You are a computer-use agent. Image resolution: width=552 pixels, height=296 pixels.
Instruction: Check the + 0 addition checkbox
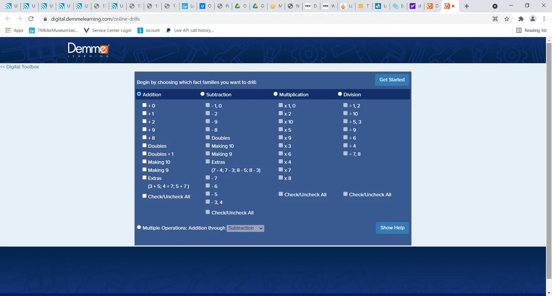[x=144, y=105]
